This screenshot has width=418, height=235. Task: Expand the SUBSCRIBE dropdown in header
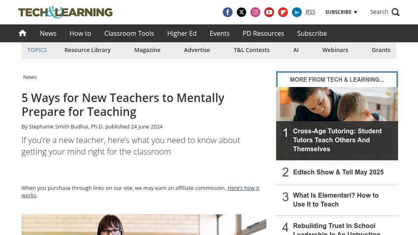[341, 12]
